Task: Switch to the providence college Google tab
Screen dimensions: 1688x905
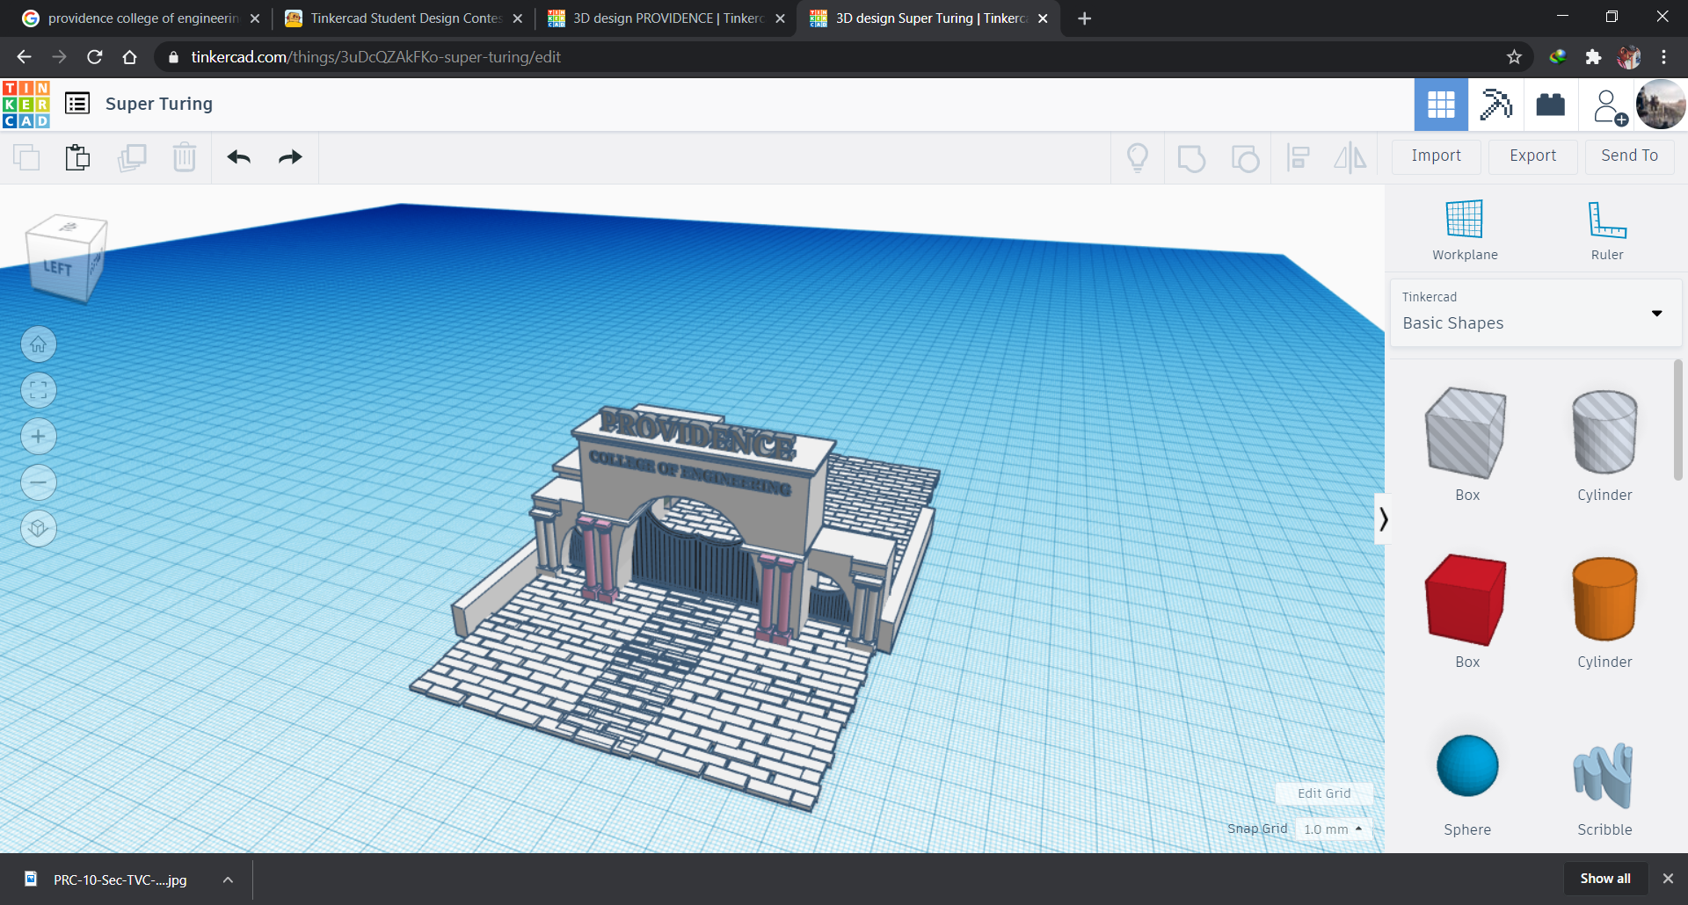Action: point(141,18)
